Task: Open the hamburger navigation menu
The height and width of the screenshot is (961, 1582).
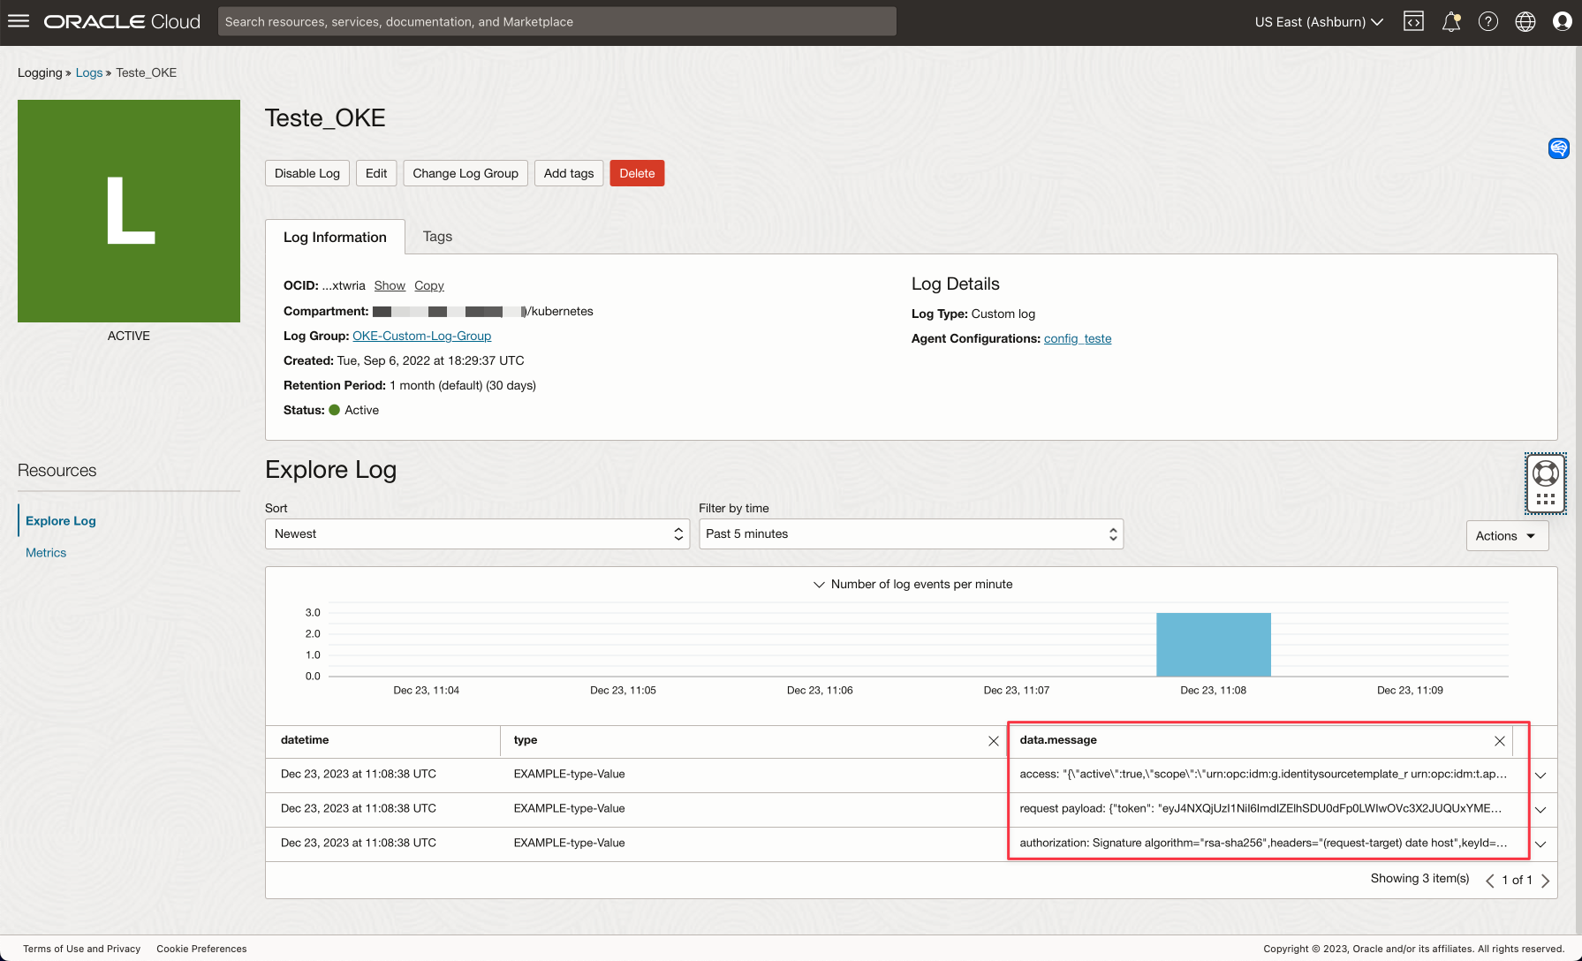Action: tap(19, 21)
